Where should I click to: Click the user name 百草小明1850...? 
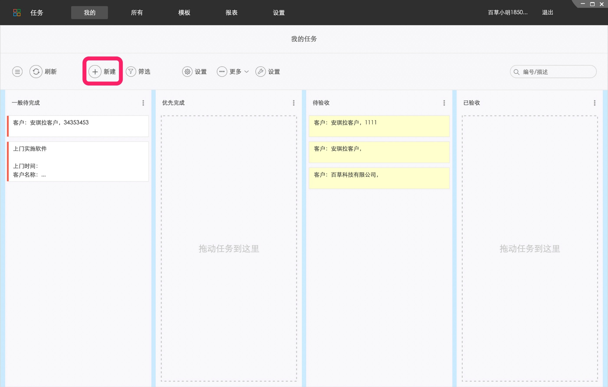tap(508, 12)
